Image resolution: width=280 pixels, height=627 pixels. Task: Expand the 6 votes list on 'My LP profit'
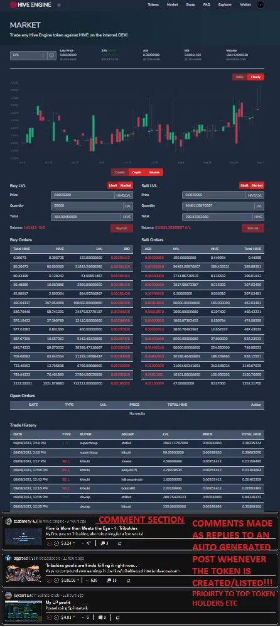87,618
